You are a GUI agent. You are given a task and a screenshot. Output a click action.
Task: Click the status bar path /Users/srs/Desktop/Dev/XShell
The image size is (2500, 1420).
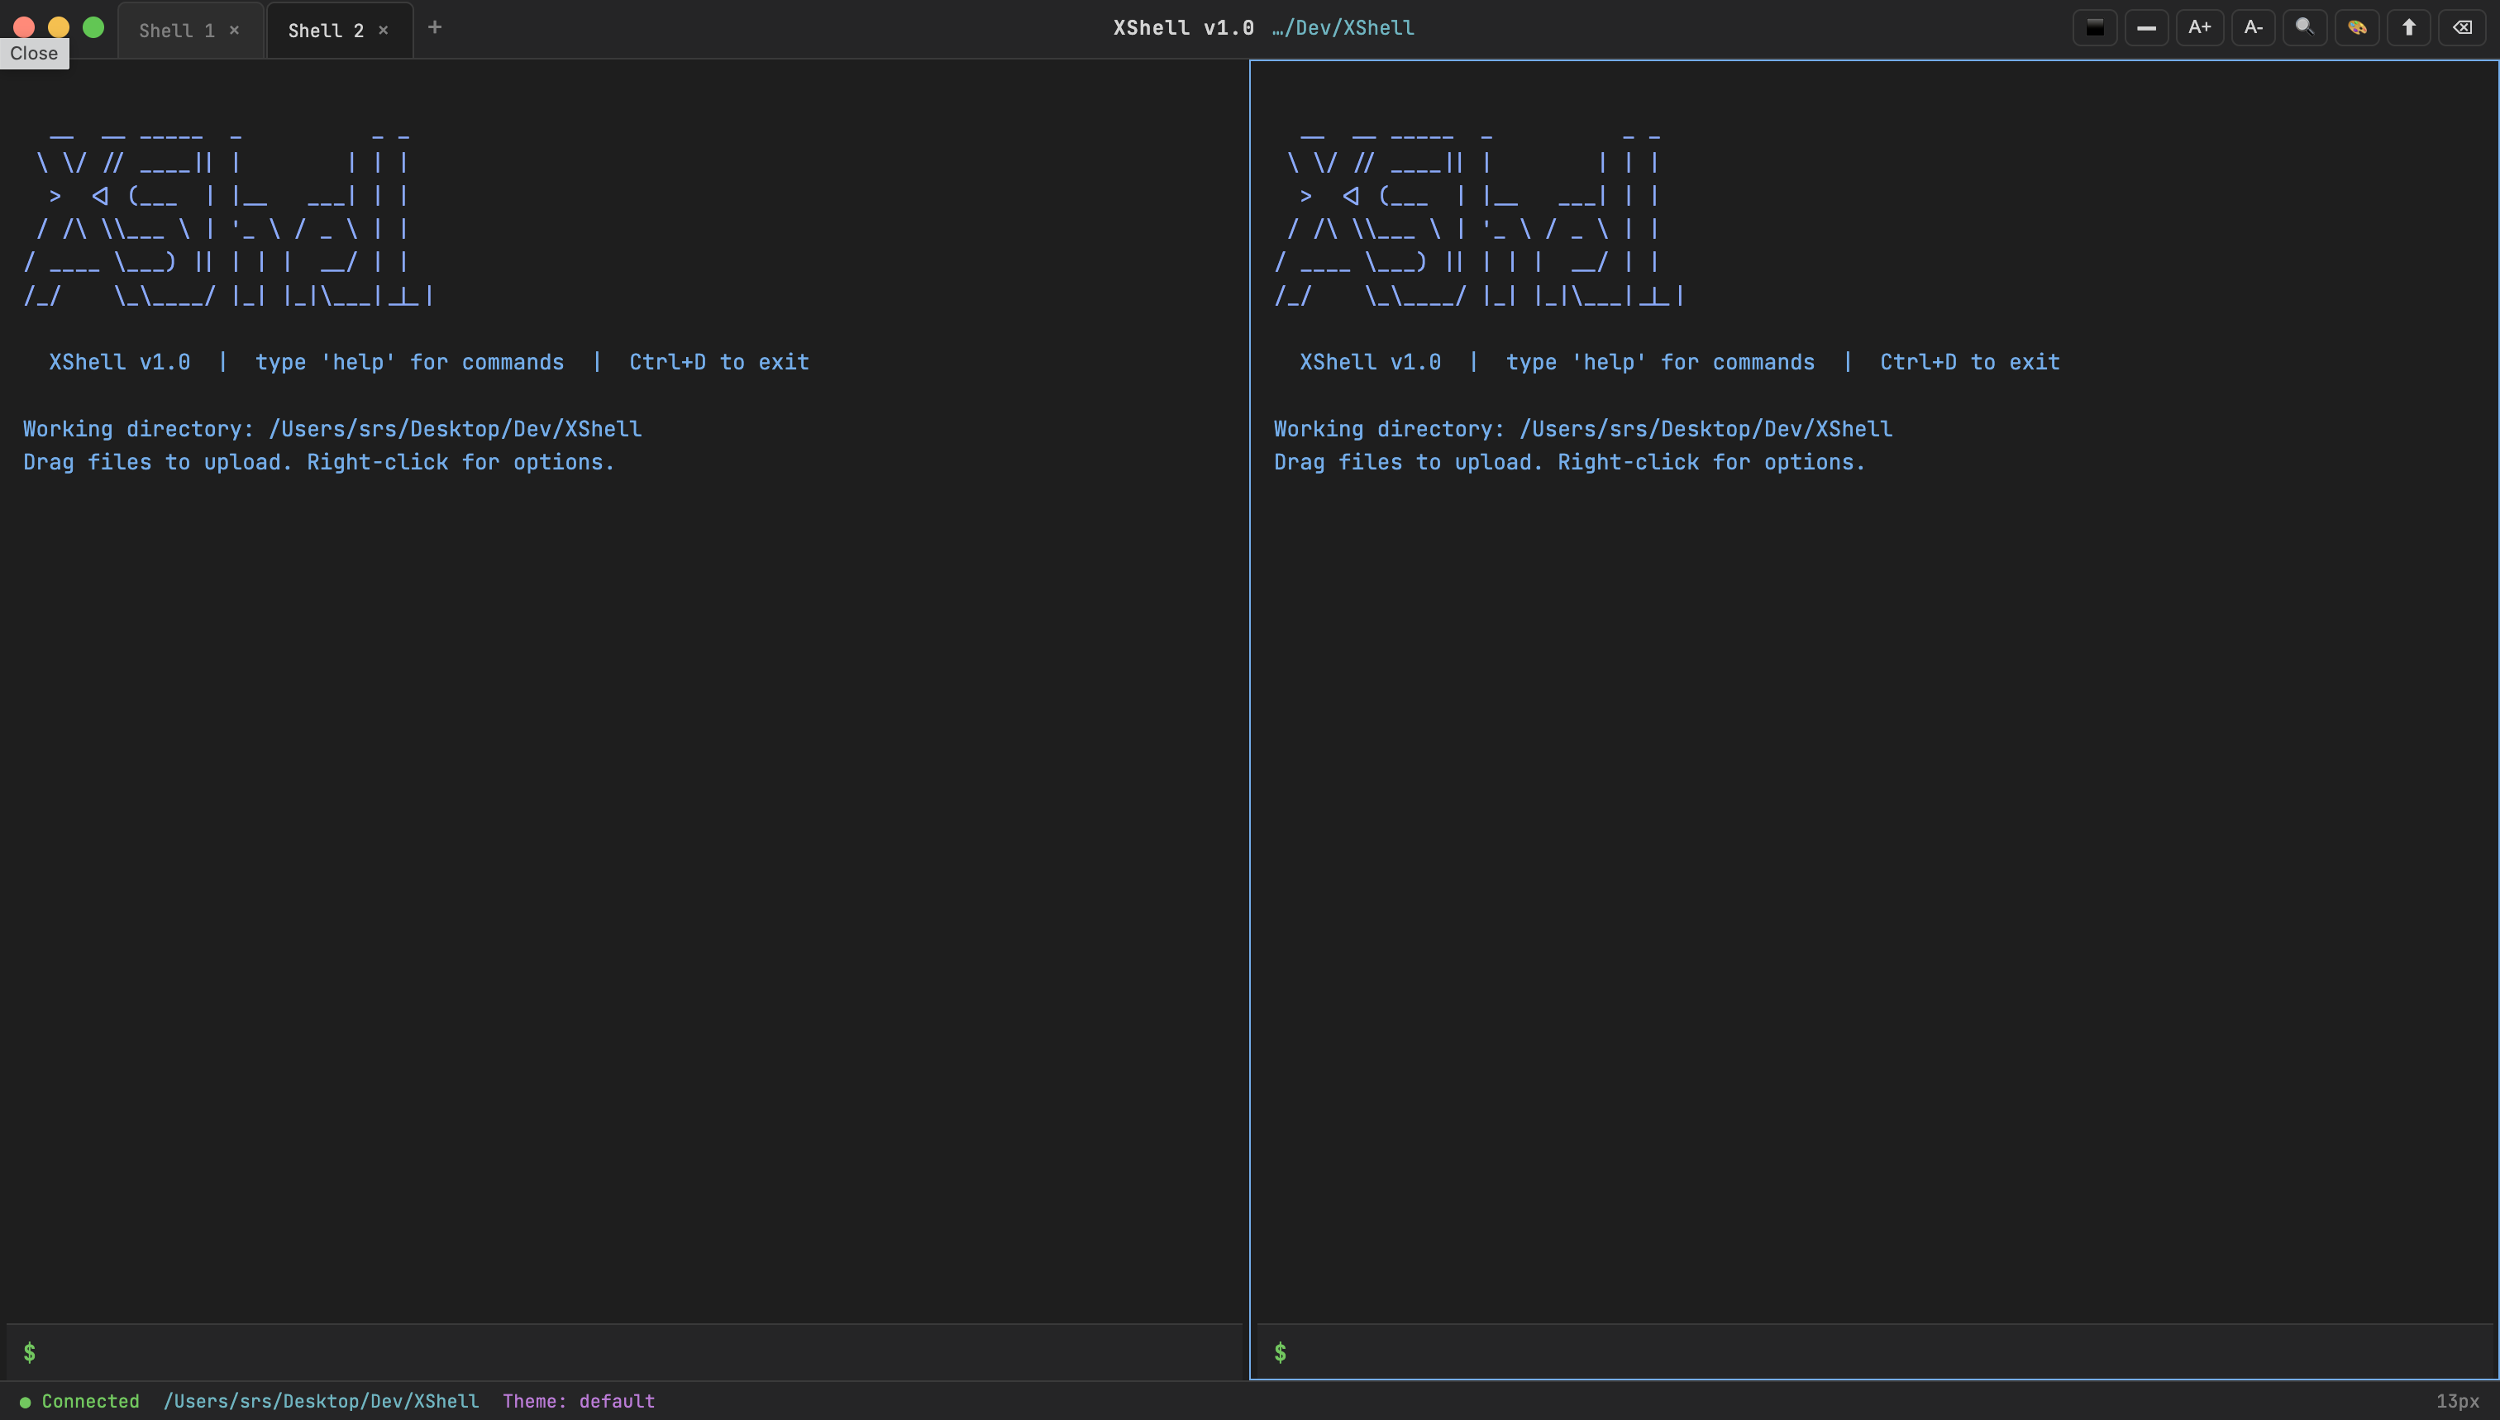[x=321, y=1402]
